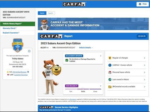150x112 pixels.
Task: Click the 68,207 mi mileage text
Action: click(x=45, y=48)
